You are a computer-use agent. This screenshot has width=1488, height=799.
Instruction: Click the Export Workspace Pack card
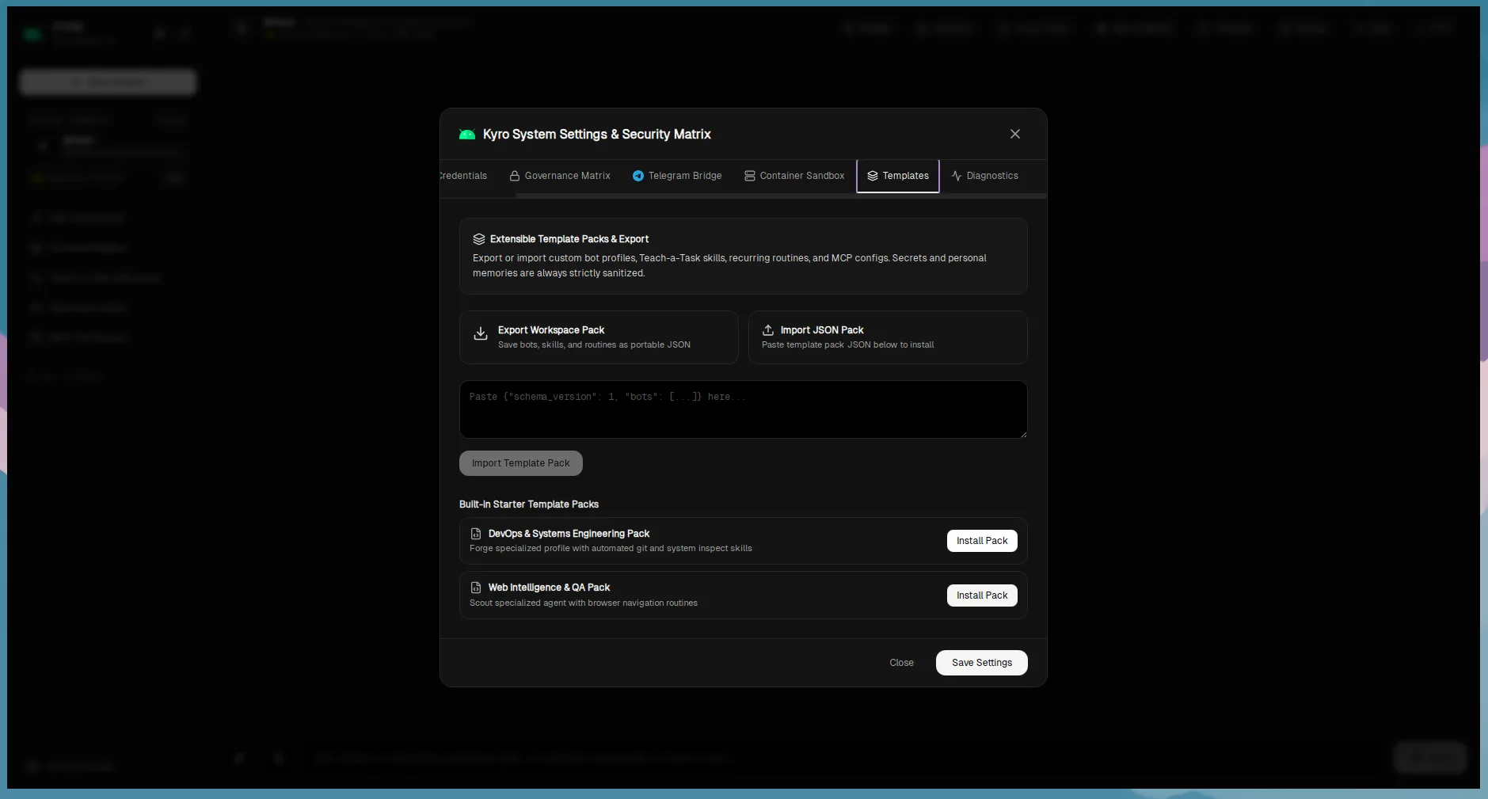599,337
